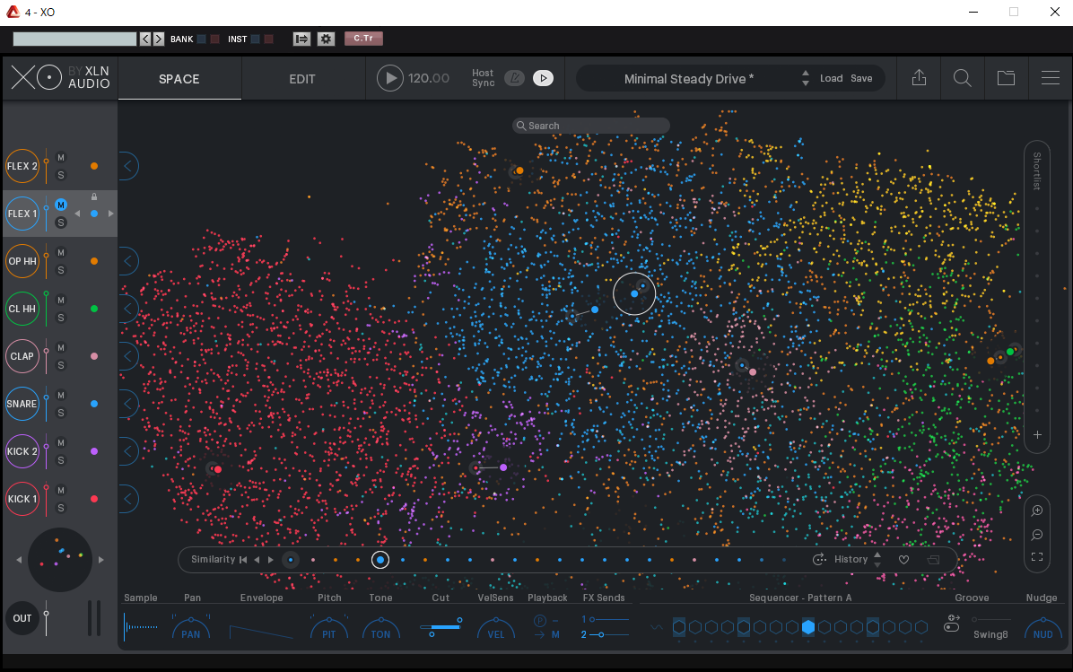Screen dimensions: 1073x672
Task: Click the routing icon in host bar
Action: [301, 39]
